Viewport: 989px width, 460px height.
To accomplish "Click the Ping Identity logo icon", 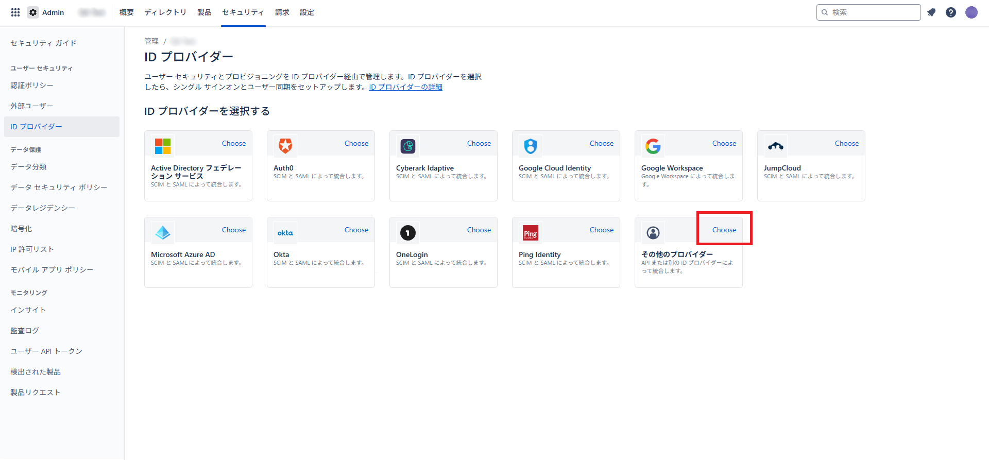I will click(x=531, y=233).
